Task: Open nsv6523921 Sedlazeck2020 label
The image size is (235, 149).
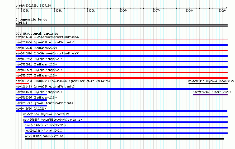Action: coord(36,64)
